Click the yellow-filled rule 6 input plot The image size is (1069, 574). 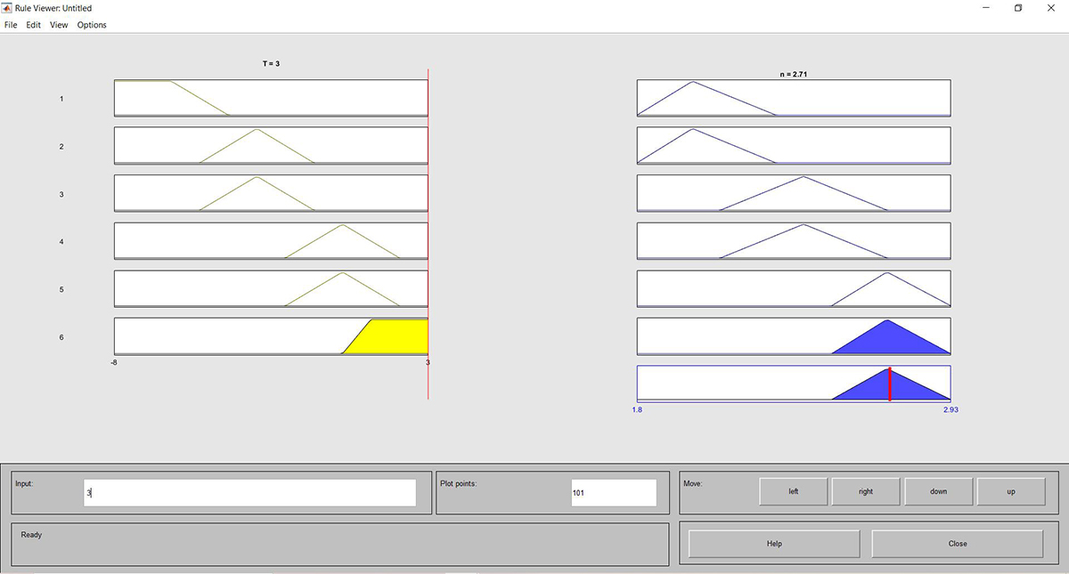point(392,336)
